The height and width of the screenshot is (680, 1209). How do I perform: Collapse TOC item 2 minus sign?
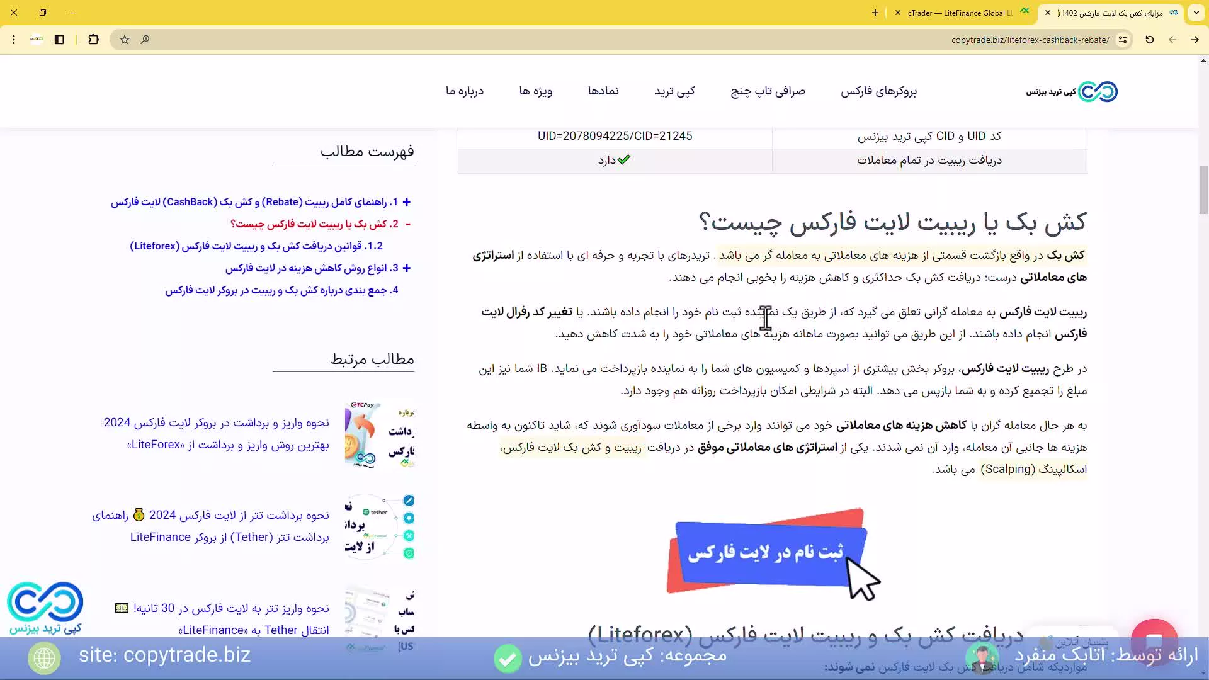coord(408,224)
